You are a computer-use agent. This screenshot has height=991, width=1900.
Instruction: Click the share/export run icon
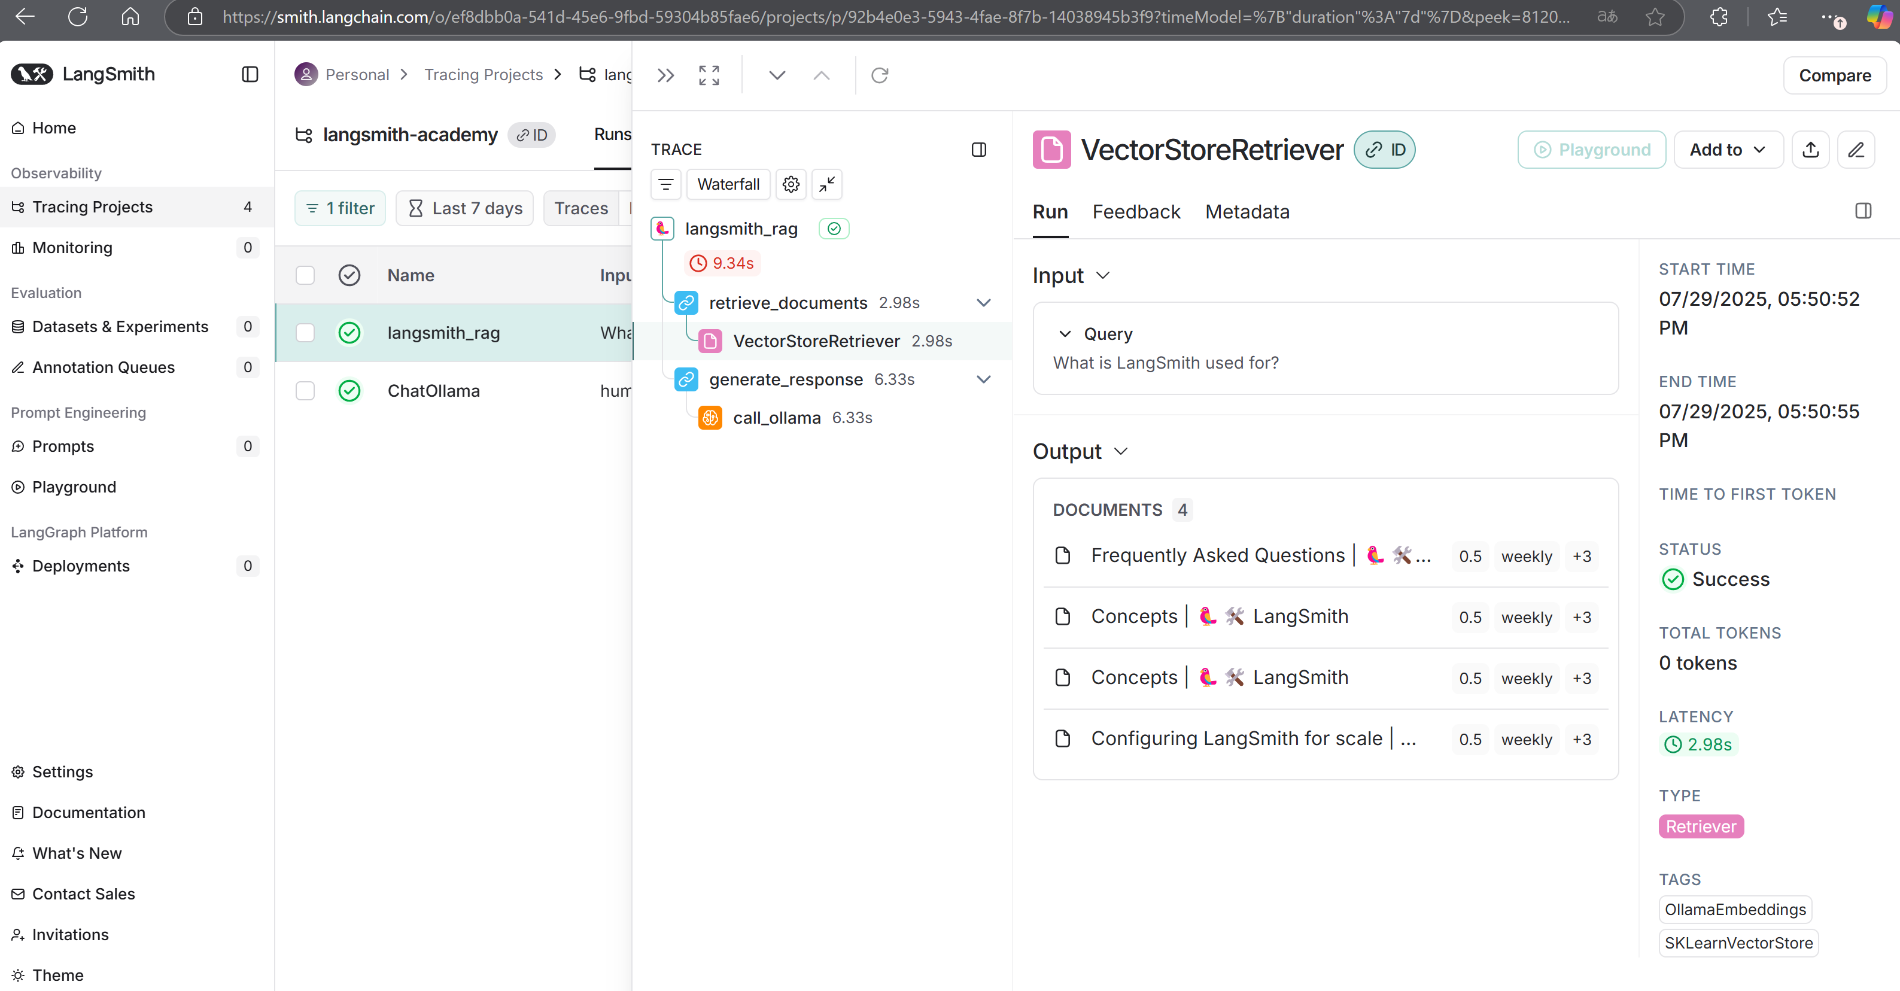coord(1811,150)
